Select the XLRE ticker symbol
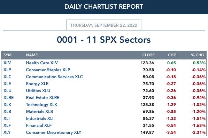 click(8, 98)
